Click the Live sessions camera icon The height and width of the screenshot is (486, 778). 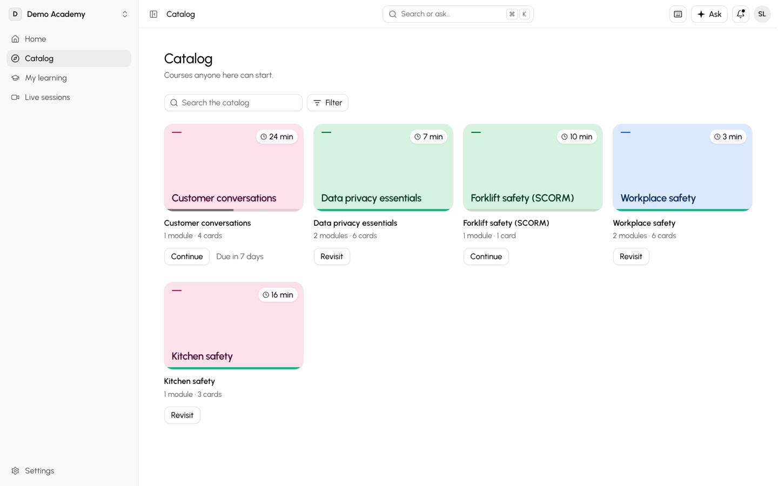tap(15, 97)
